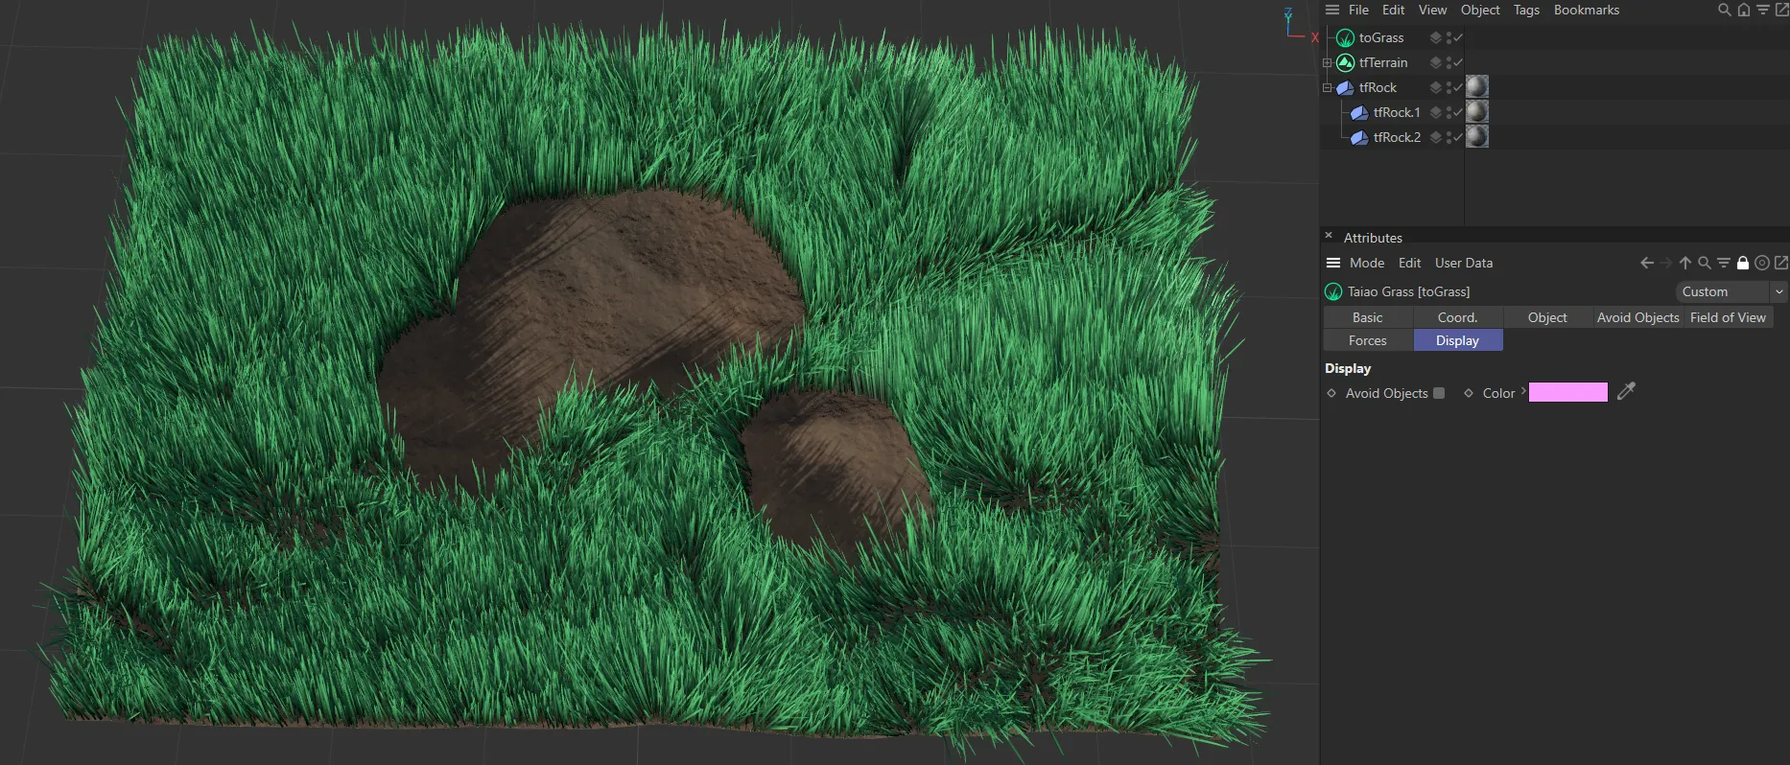Click the Object Manager new window icon
1790x765 pixels.
click(1781, 11)
